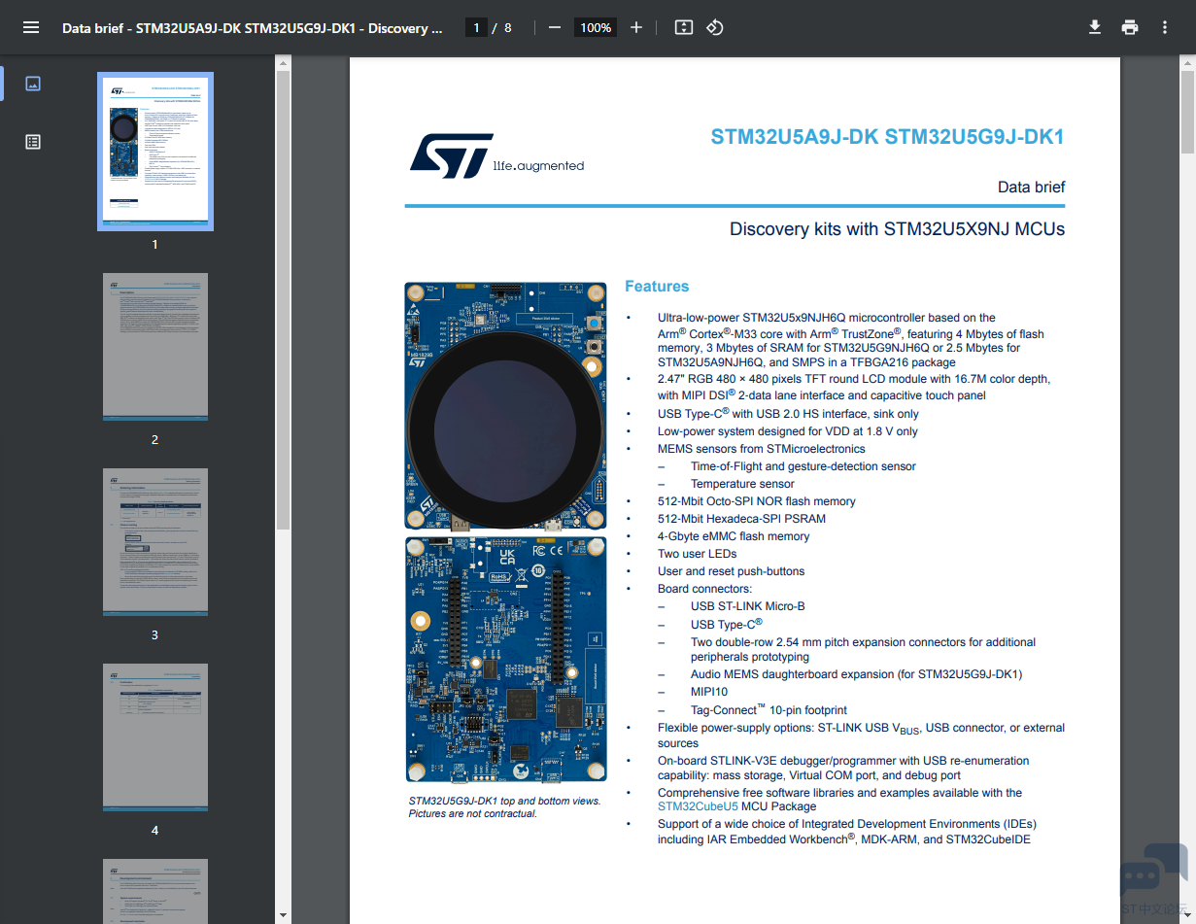Click 'Time-of-Flight and gesture-detection sensor' item
The height and width of the screenshot is (924, 1196).
click(803, 466)
